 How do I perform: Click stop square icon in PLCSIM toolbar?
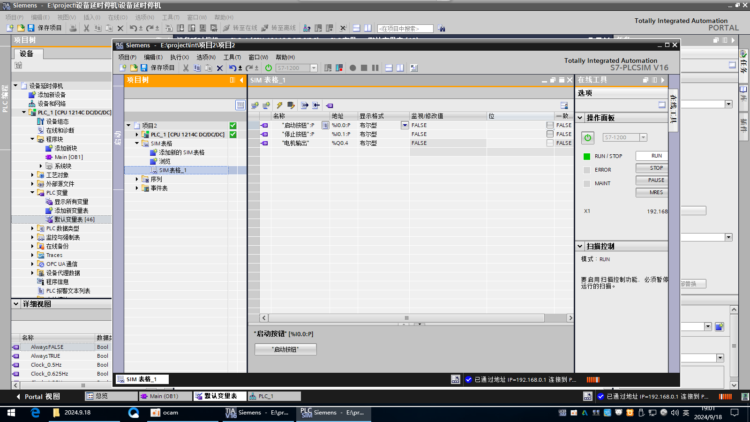(364, 68)
